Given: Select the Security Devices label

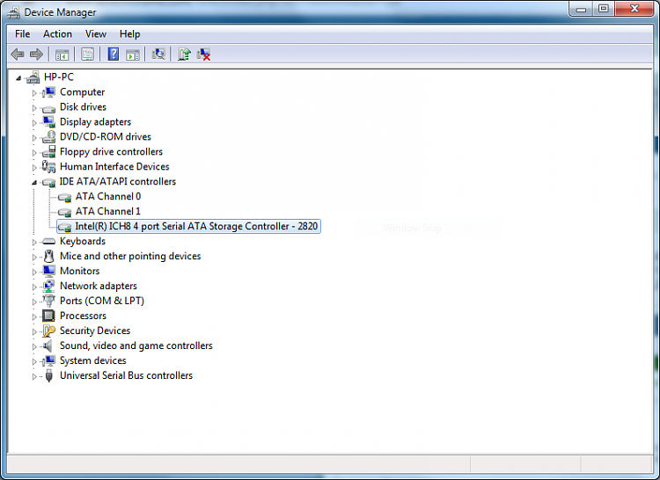Looking at the screenshot, I should click(95, 331).
